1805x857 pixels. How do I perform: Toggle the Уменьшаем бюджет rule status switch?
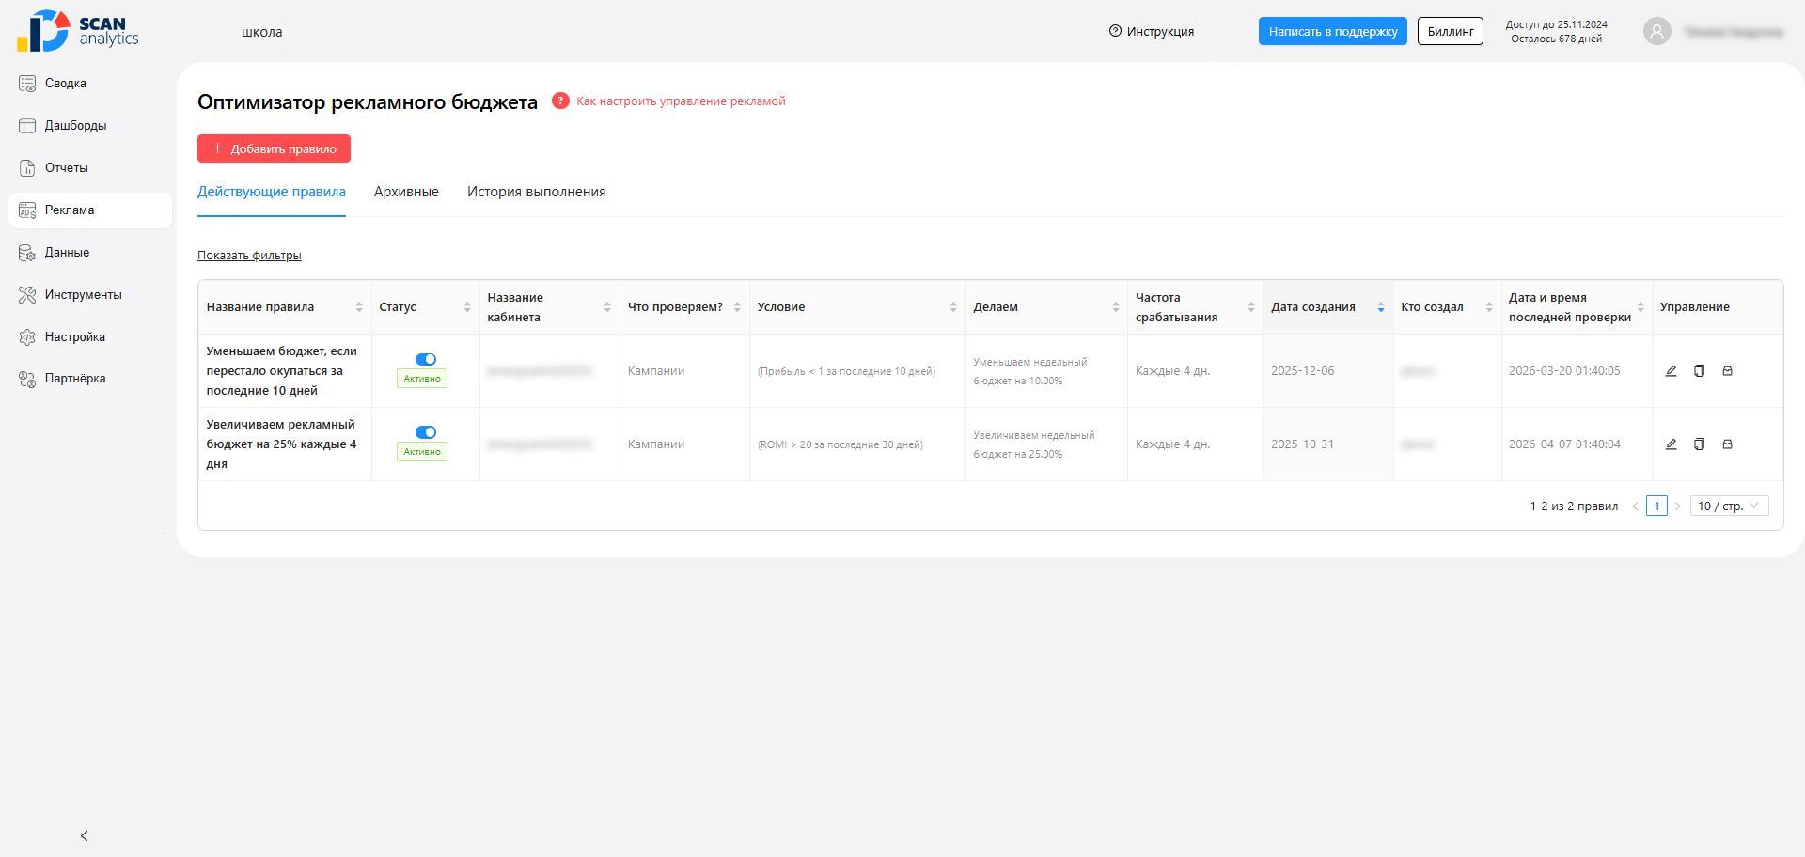pyautogui.click(x=426, y=359)
